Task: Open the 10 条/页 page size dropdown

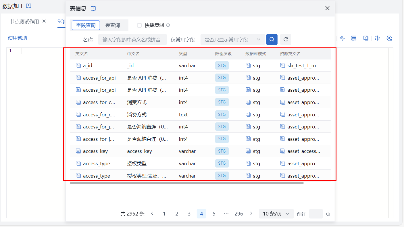Action: 276,214
